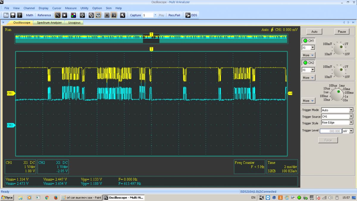Image resolution: width=357 pixels, height=201 pixels.
Task: Open Trigger Mode dropdown
Action: click(x=351, y=110)
